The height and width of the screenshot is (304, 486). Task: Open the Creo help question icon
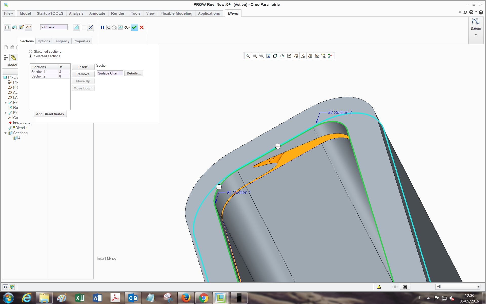[x=481, y=12]
